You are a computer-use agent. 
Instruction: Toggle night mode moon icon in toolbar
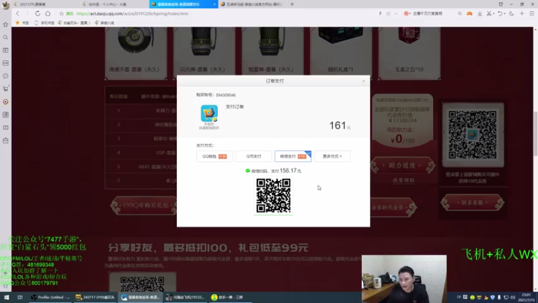(512, 13)
